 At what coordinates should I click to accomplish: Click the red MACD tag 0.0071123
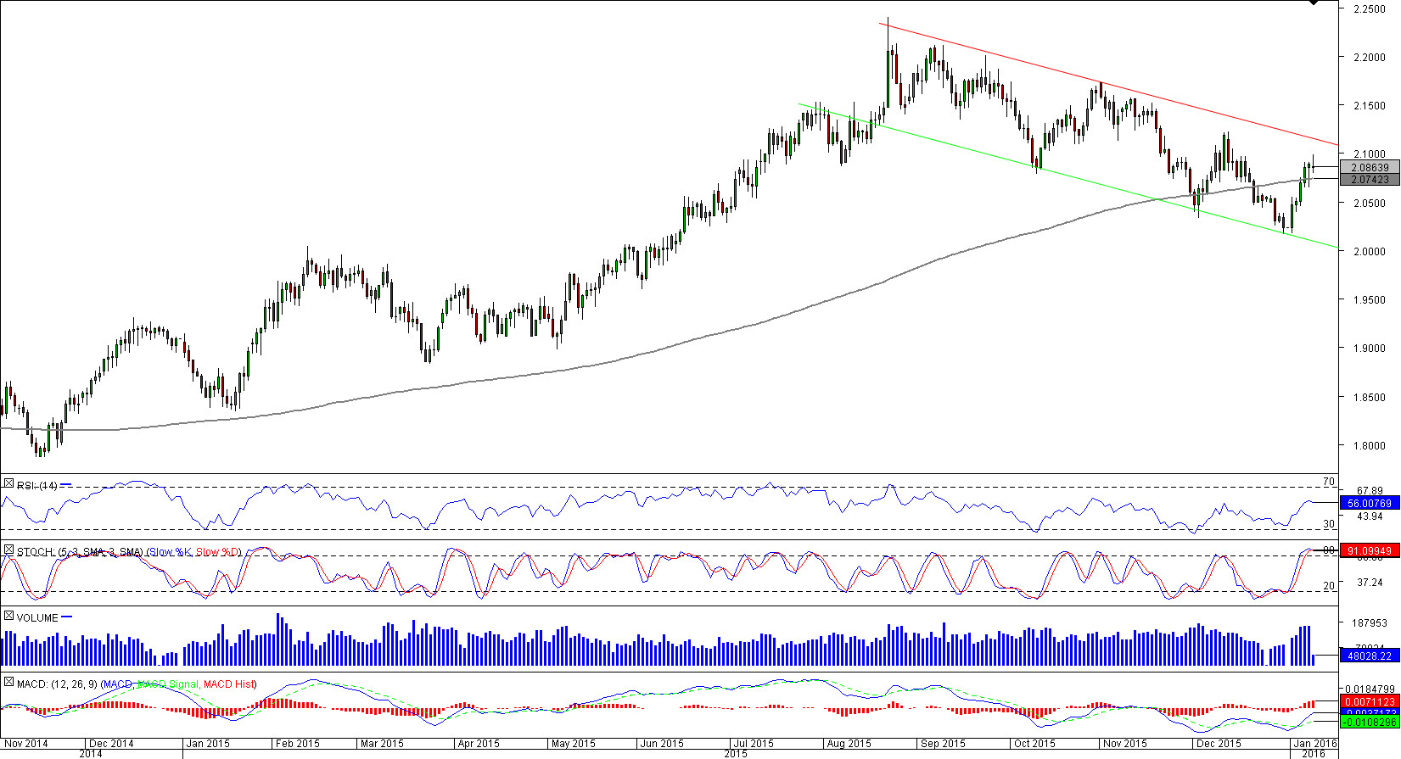tap(1370, 702)
